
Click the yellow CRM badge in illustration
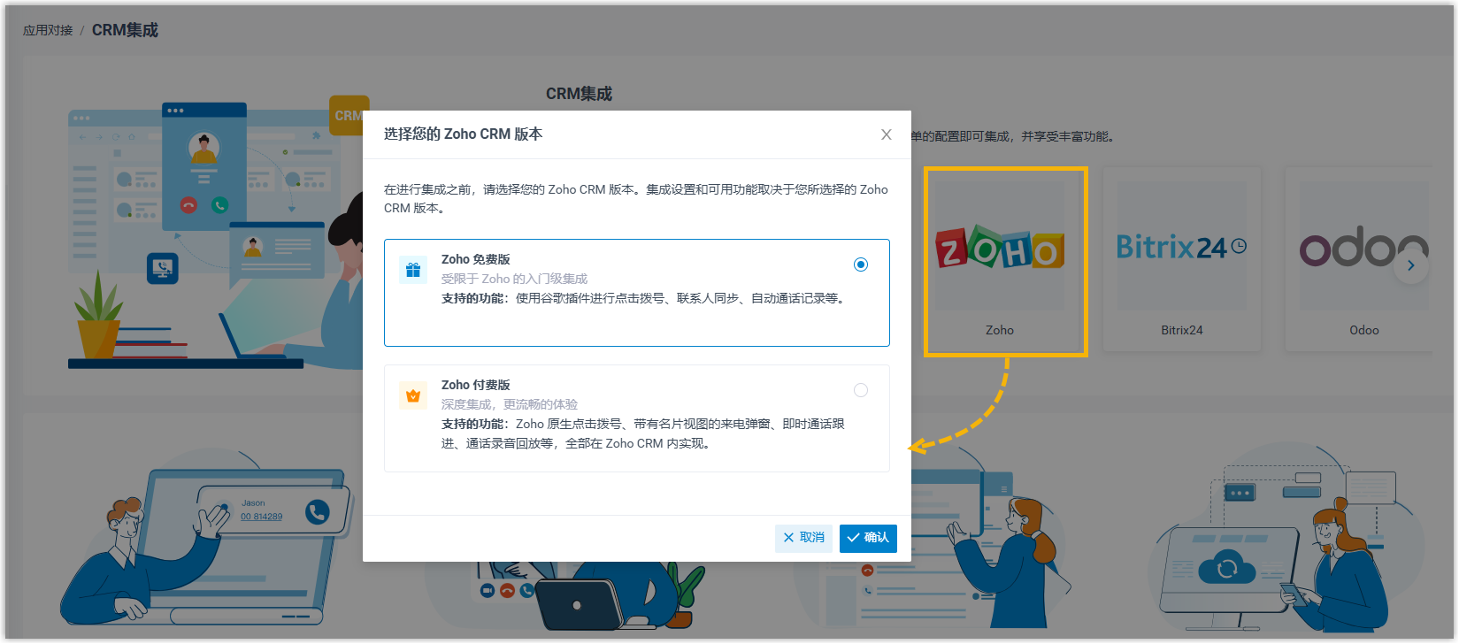coord(347,116)
